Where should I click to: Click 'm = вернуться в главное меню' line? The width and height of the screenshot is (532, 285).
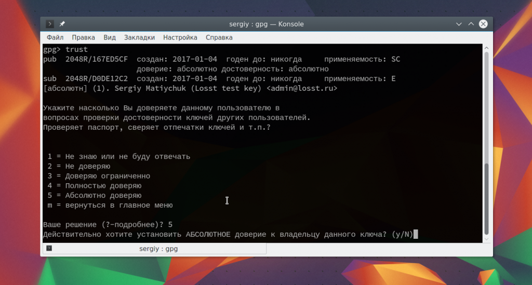click(x=110, y=206)
